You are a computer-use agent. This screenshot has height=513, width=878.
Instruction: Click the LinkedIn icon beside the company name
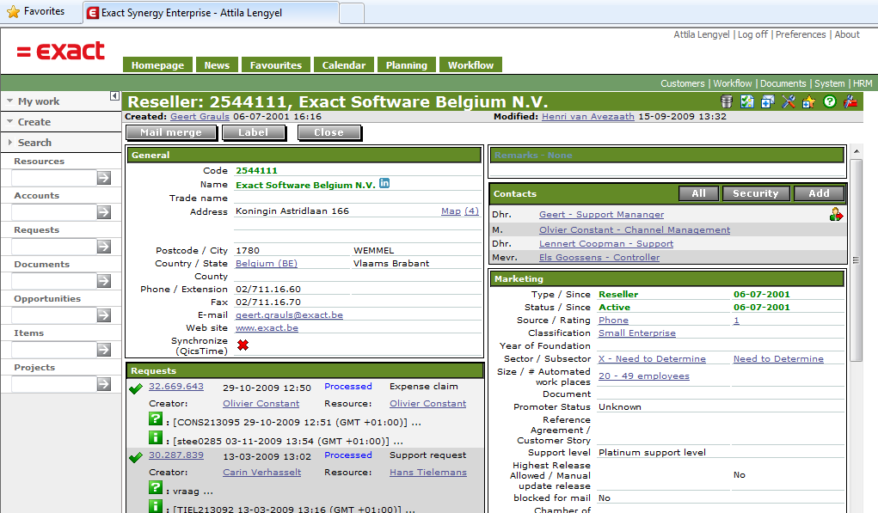coord(384,183)
